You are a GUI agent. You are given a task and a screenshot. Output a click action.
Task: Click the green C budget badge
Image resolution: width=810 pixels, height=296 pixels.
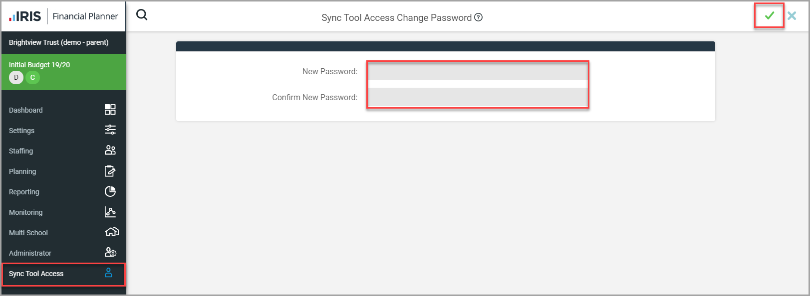[32, 78]
